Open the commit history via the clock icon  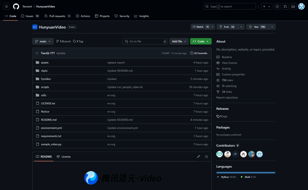(191, 53)
